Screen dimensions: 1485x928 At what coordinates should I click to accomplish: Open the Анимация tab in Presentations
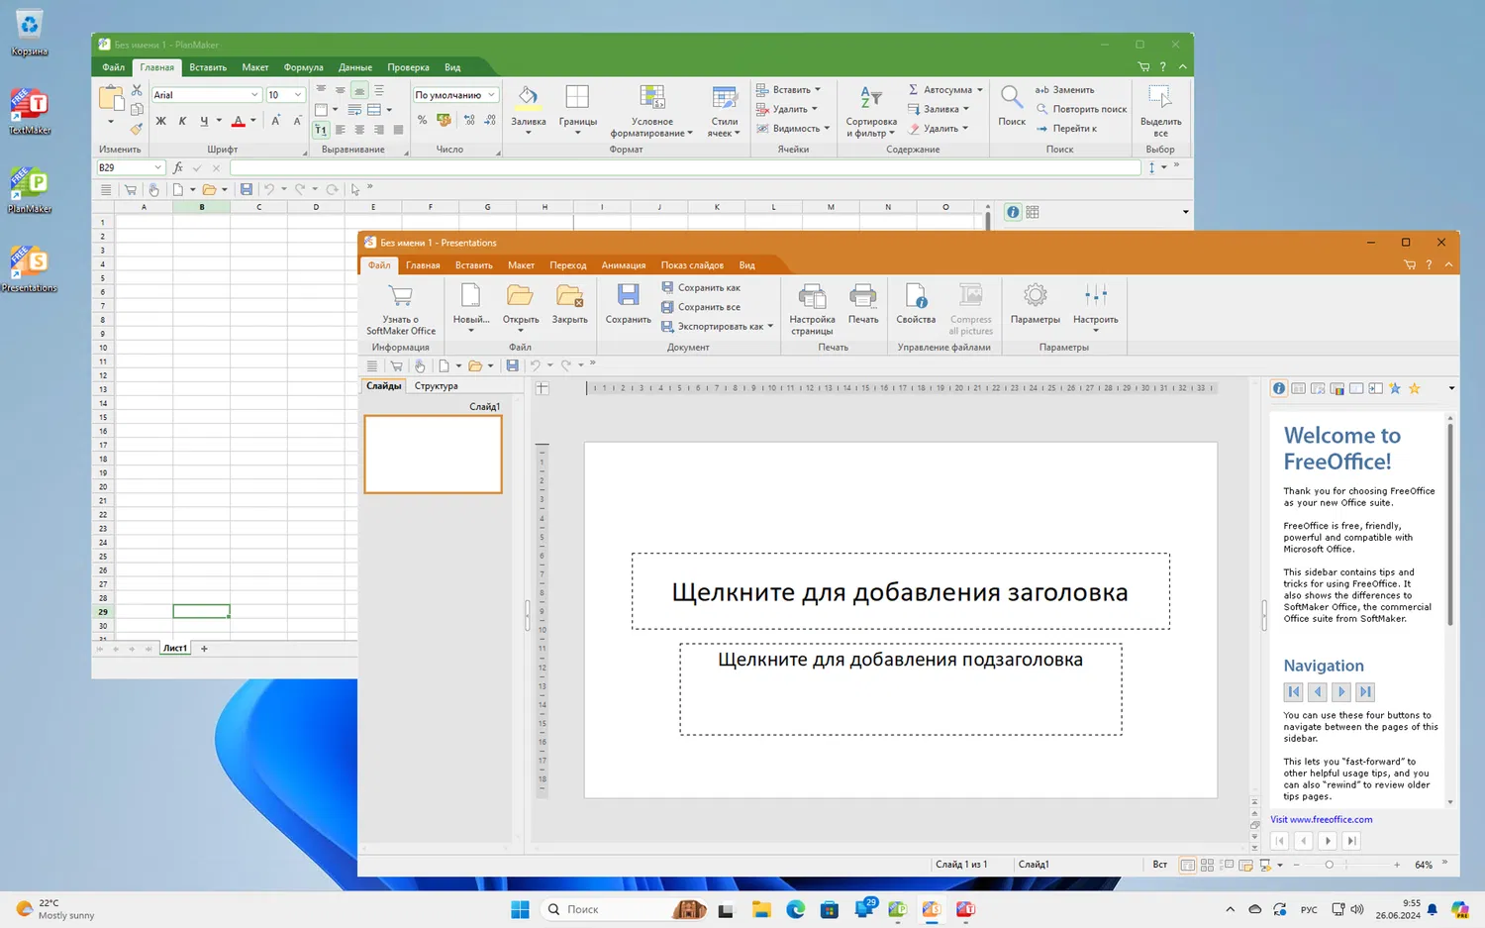tap(624, 265)
